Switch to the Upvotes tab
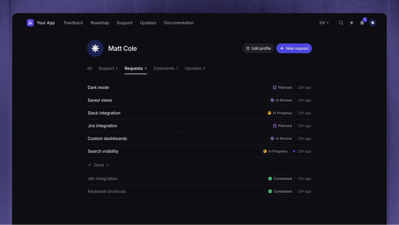399x225 pixels. [x=195, y=68]
